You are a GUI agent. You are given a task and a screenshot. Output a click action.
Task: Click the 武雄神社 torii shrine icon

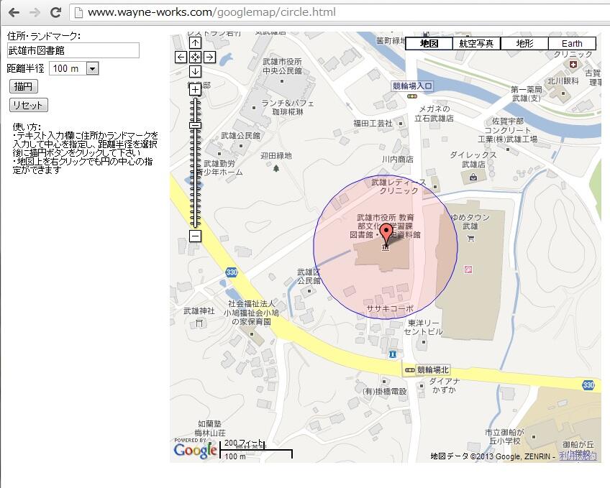(199, 323)
